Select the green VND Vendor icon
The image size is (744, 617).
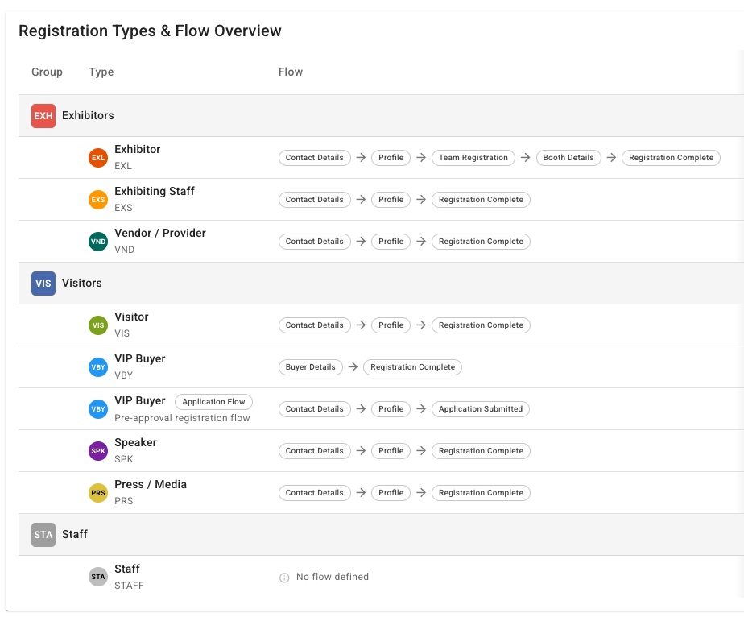[98, 241]
